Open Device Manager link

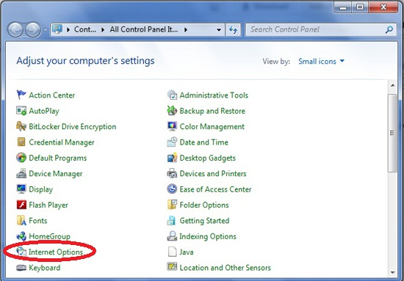point(55,174)
